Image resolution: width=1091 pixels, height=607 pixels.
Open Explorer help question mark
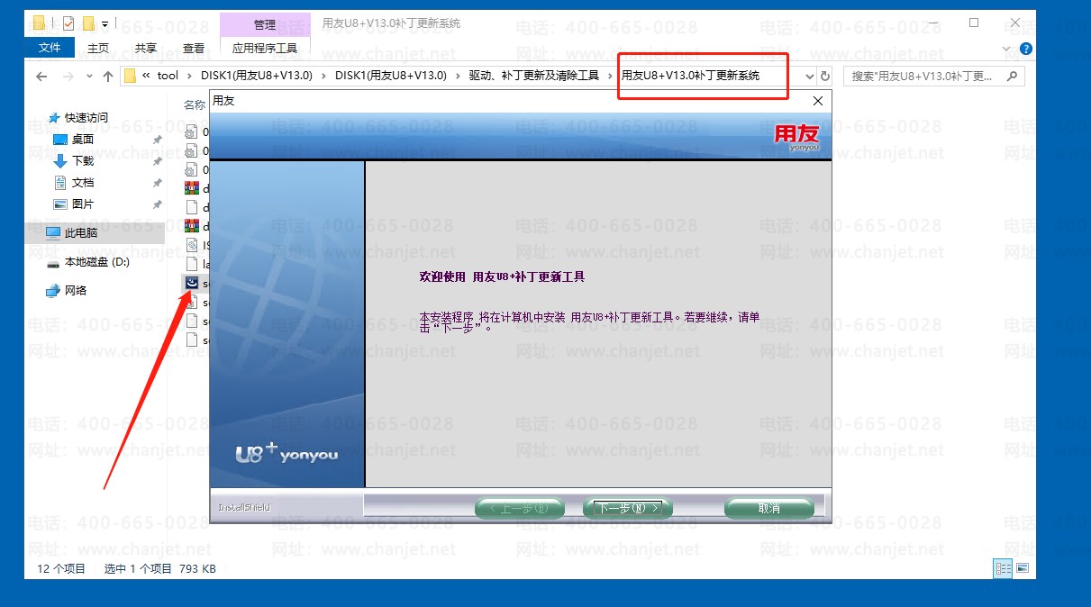[1026, 49]
